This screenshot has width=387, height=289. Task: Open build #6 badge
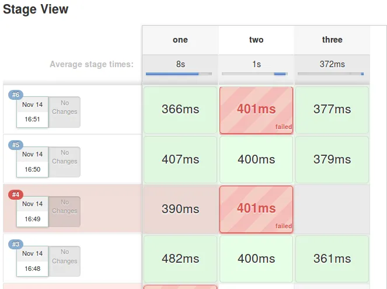coord(16,95)
